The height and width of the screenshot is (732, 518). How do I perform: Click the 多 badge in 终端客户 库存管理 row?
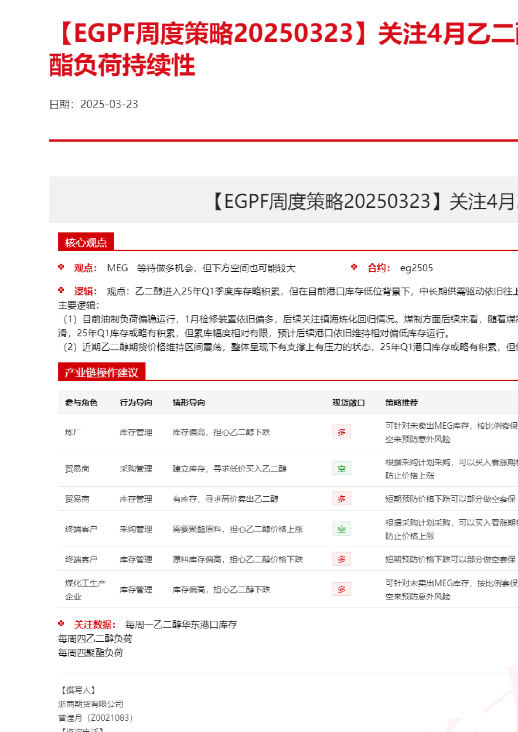[x=341, y=559]
